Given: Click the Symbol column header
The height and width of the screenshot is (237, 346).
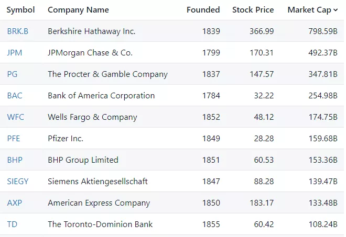Looking at the screenshot, I should [x=20, y=10].
